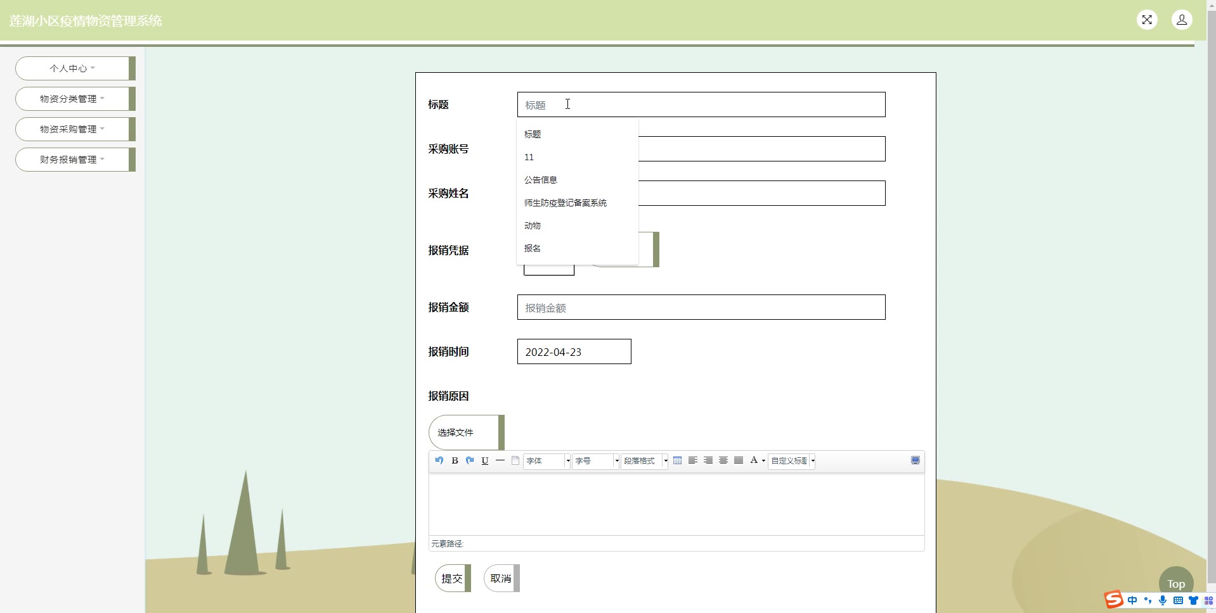Open the 字号 font size dropdown
Screen dimensions: 1216x613
coord(596,461)
